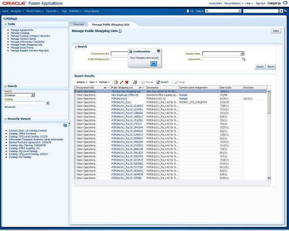Click the Recently Viewed refresh icon
Screen dimensions: 289x231
(x=65, y=125)
